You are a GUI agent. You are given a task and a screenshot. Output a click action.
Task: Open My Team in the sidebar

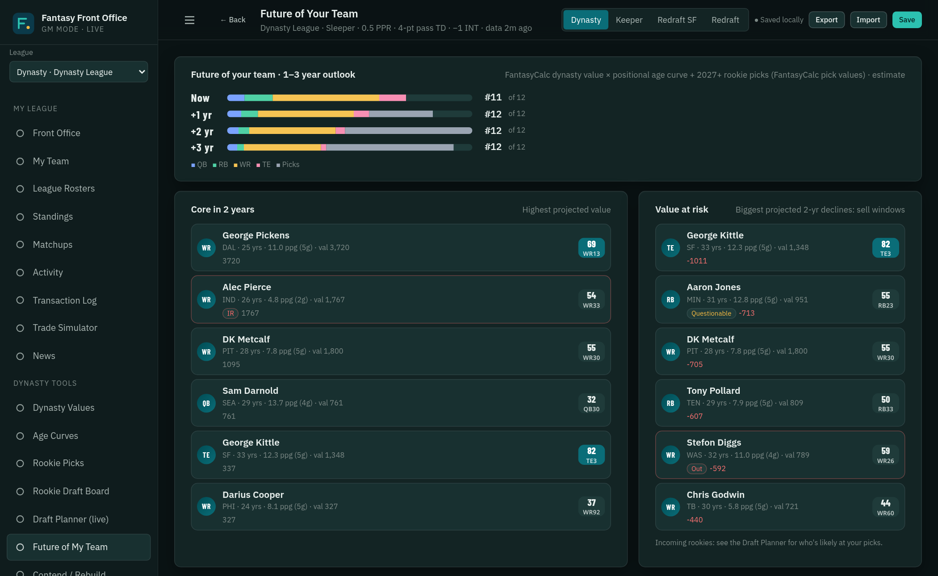79,161
